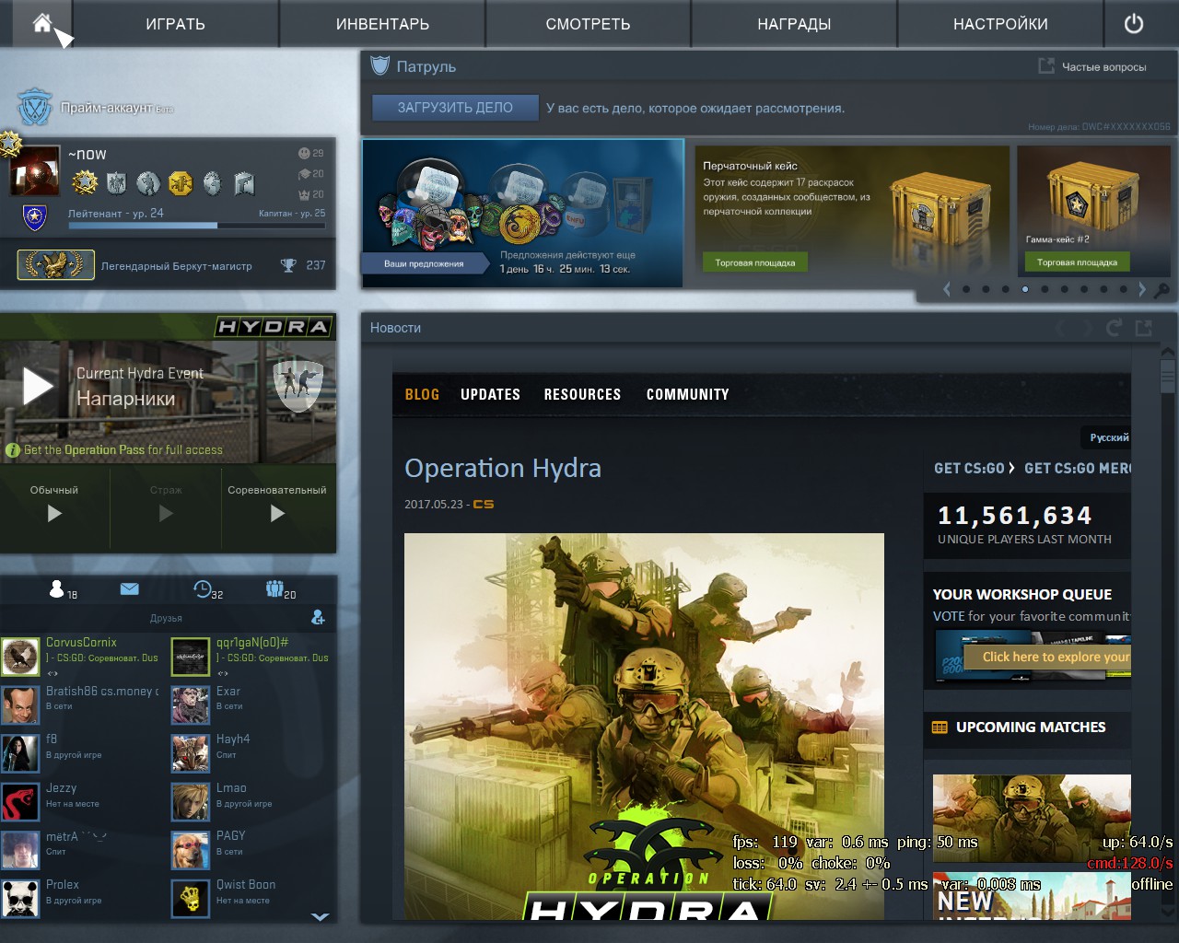
Task: Open the НАСТРОЙКИ menu
Action: [1000, 24]
